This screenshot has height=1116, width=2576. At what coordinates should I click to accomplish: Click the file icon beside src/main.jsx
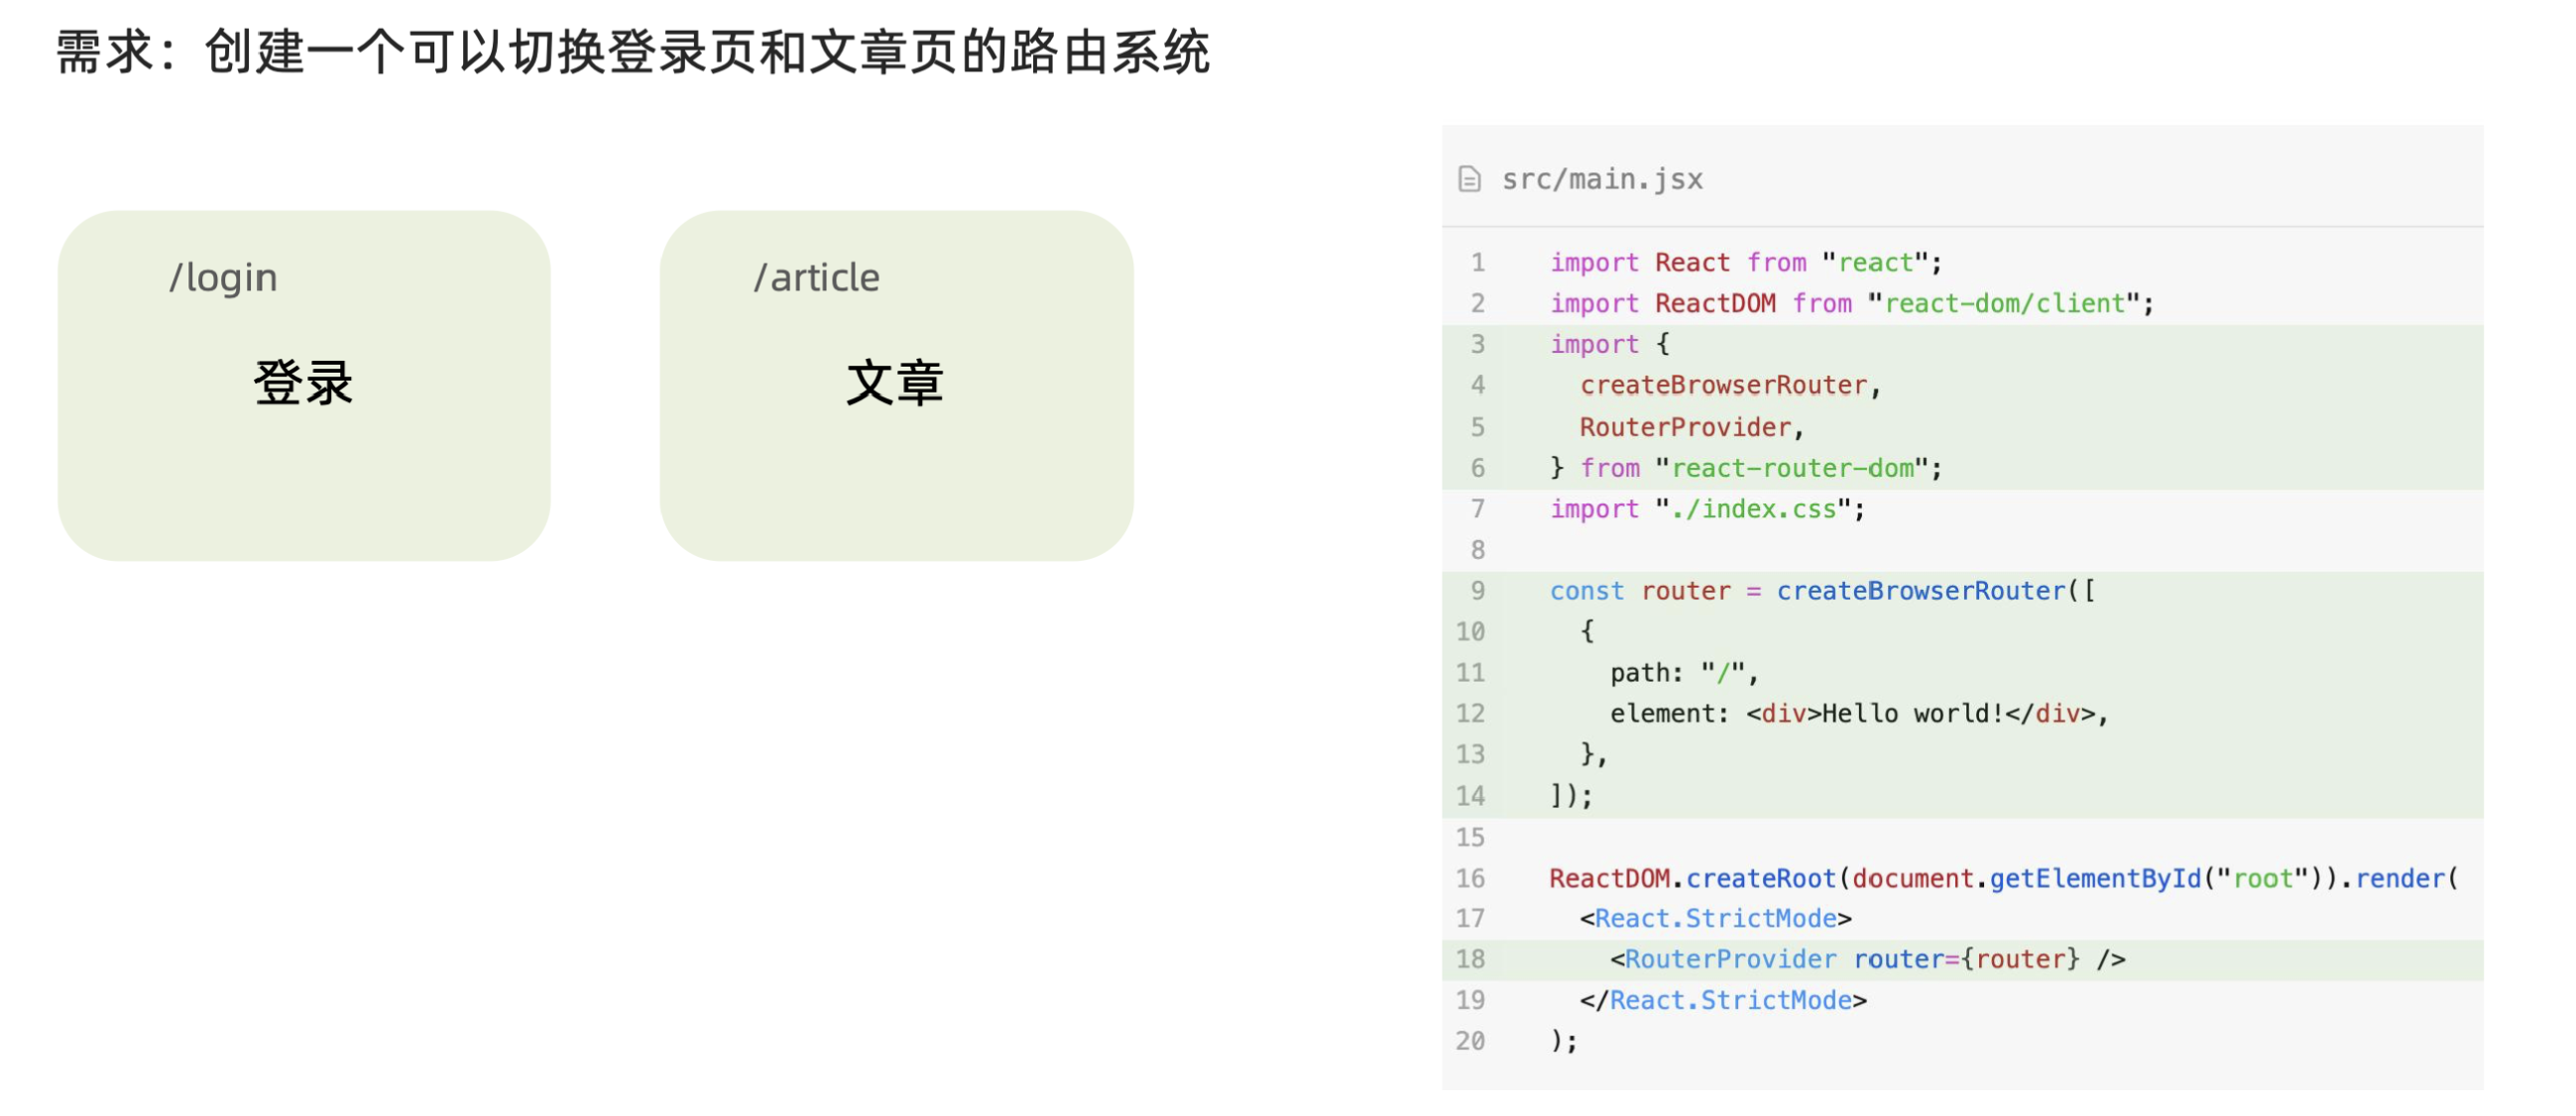pos(1469,179)
